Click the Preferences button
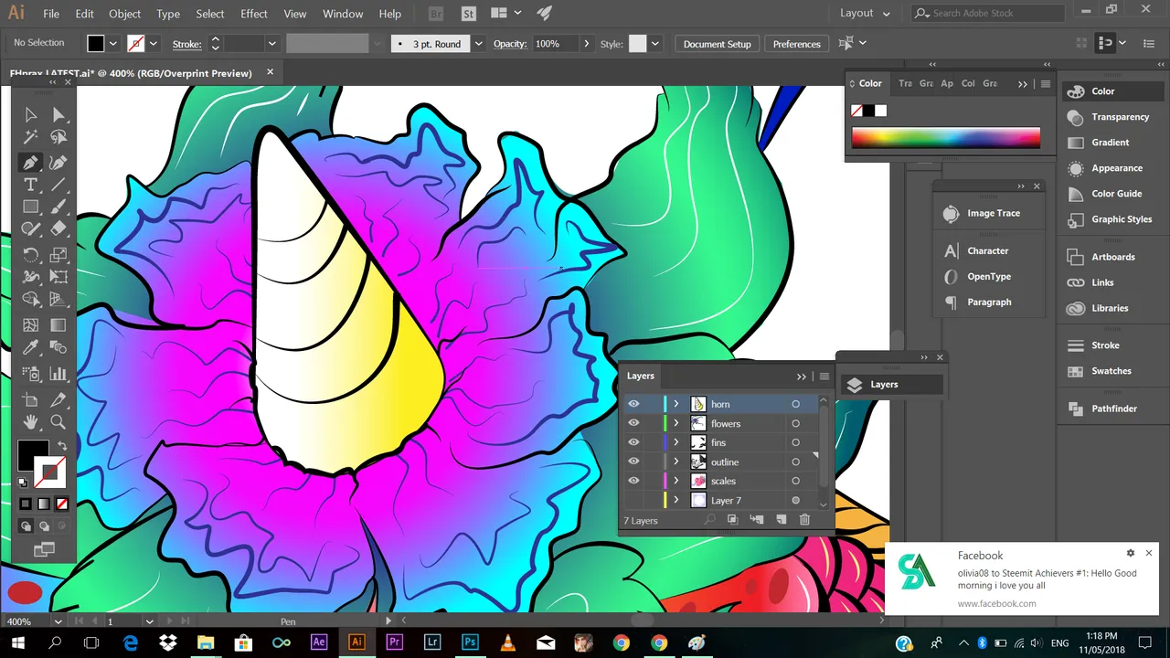 (x=796, y=44)
